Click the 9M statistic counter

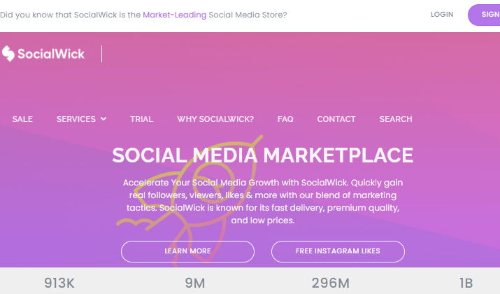coord(195,283)
